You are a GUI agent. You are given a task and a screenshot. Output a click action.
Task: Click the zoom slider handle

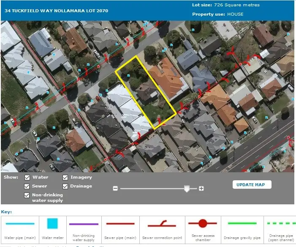[187, 189]
